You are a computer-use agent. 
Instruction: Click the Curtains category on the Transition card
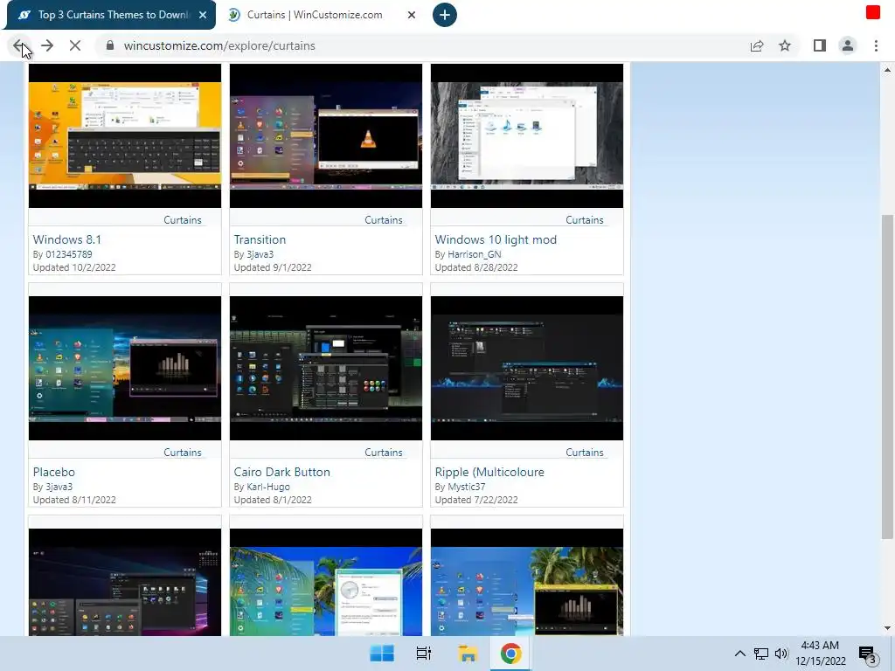point(384,219)
